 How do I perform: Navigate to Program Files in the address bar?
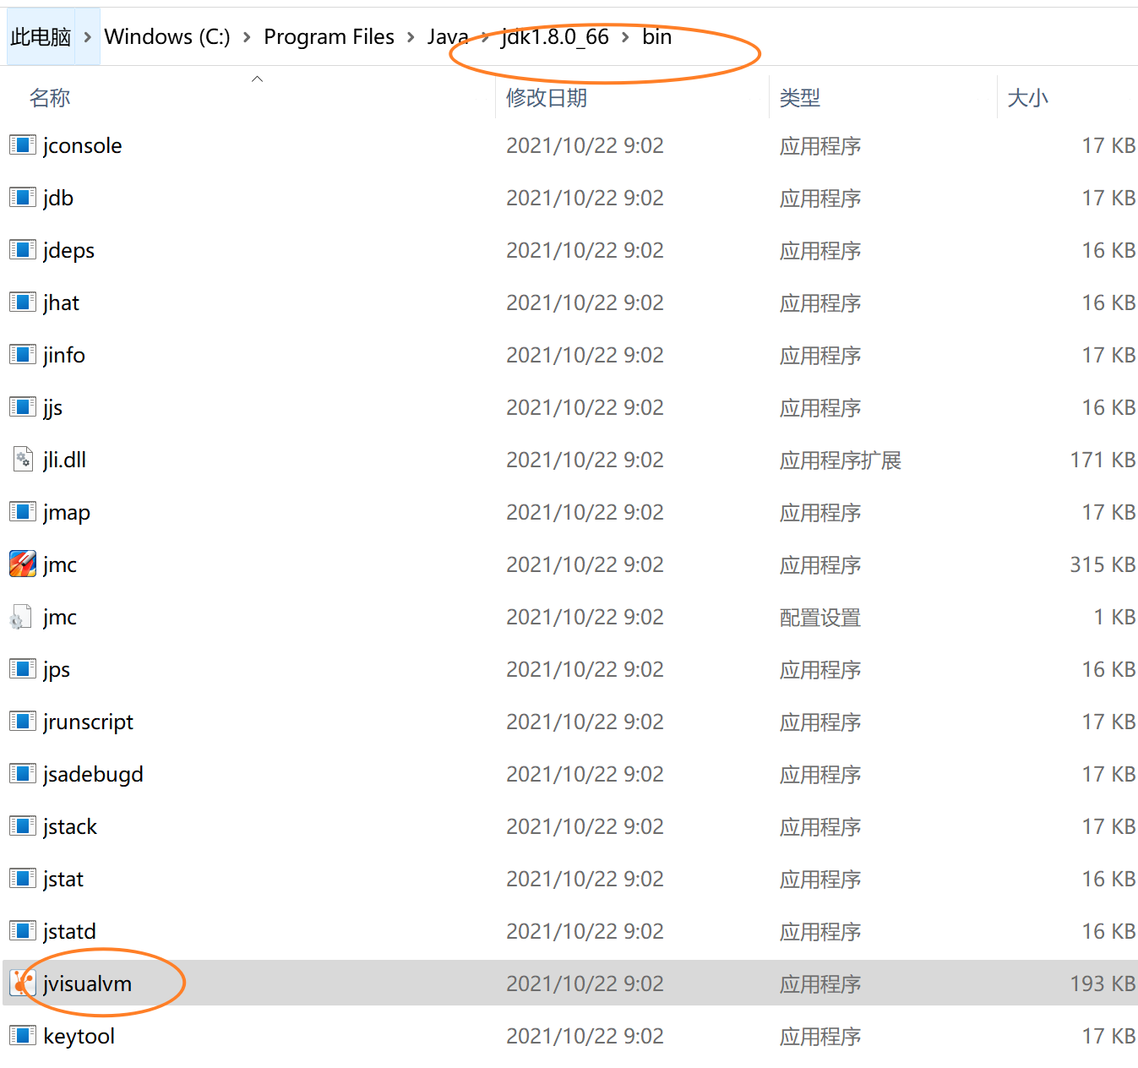(x=329, y=37)
